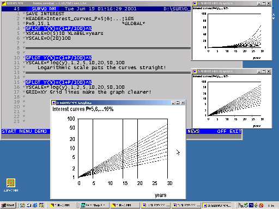
Task: Close the middle-right graph window
Action: 269,71
